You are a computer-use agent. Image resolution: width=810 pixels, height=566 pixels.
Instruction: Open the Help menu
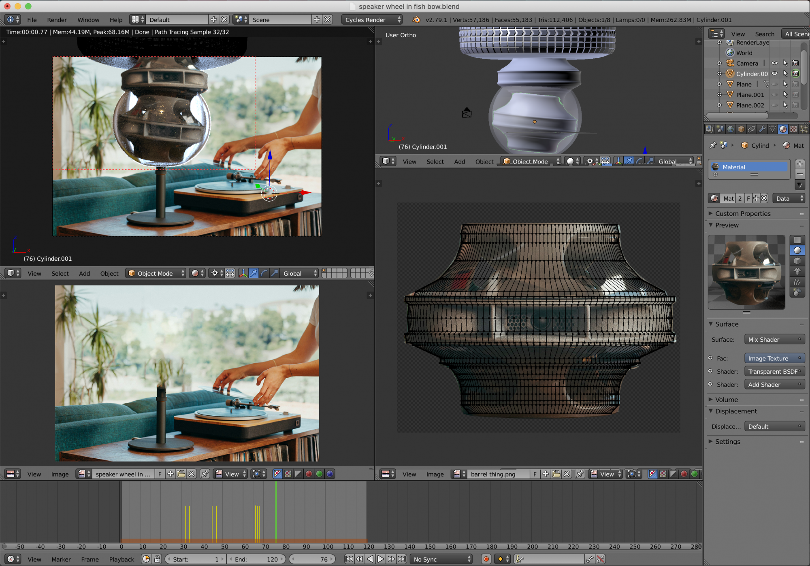pyautogui.click(x=116, y=20)
